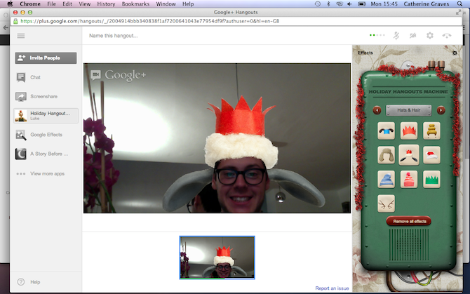Select the green paper crown effect
This screenshot has height=294, width=470.
tap(431, 180)
